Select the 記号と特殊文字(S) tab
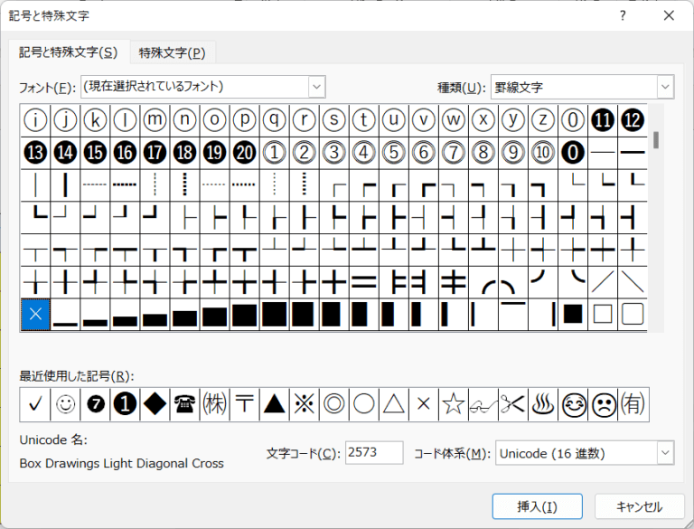This screenshot has width=694, height=529. pos(69,52)
